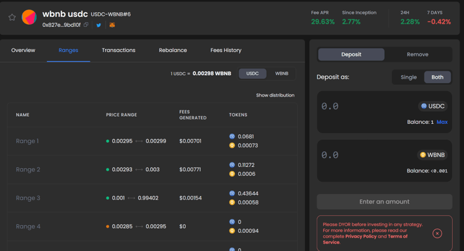Click the wbnb usdc vault avatar logo
This screenshot has width=464, height=251.
point(29,17)
